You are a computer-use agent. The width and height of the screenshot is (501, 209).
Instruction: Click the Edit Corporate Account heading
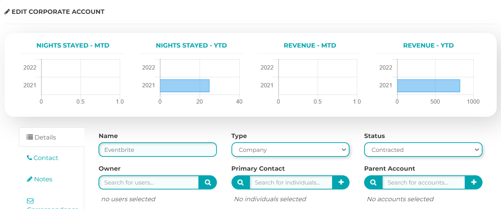(58, 12)
